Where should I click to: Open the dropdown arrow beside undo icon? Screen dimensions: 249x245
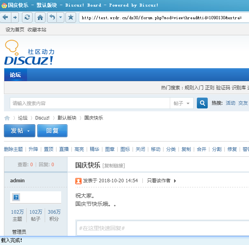click(x=60, y=17)
